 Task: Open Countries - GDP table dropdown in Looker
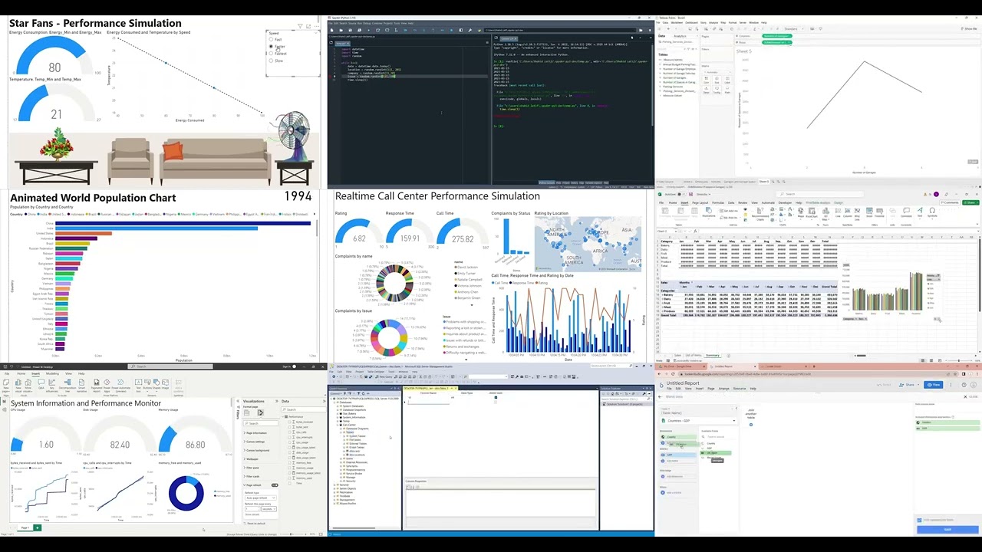tap(699, 421)
